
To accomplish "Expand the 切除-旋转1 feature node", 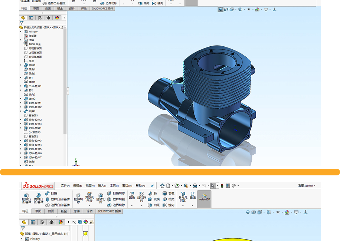I will pyautogui.click(x=21, y=128).
